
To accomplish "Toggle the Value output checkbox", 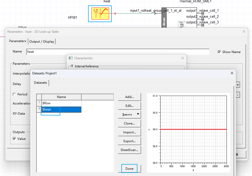I will (x=15, y=139).
